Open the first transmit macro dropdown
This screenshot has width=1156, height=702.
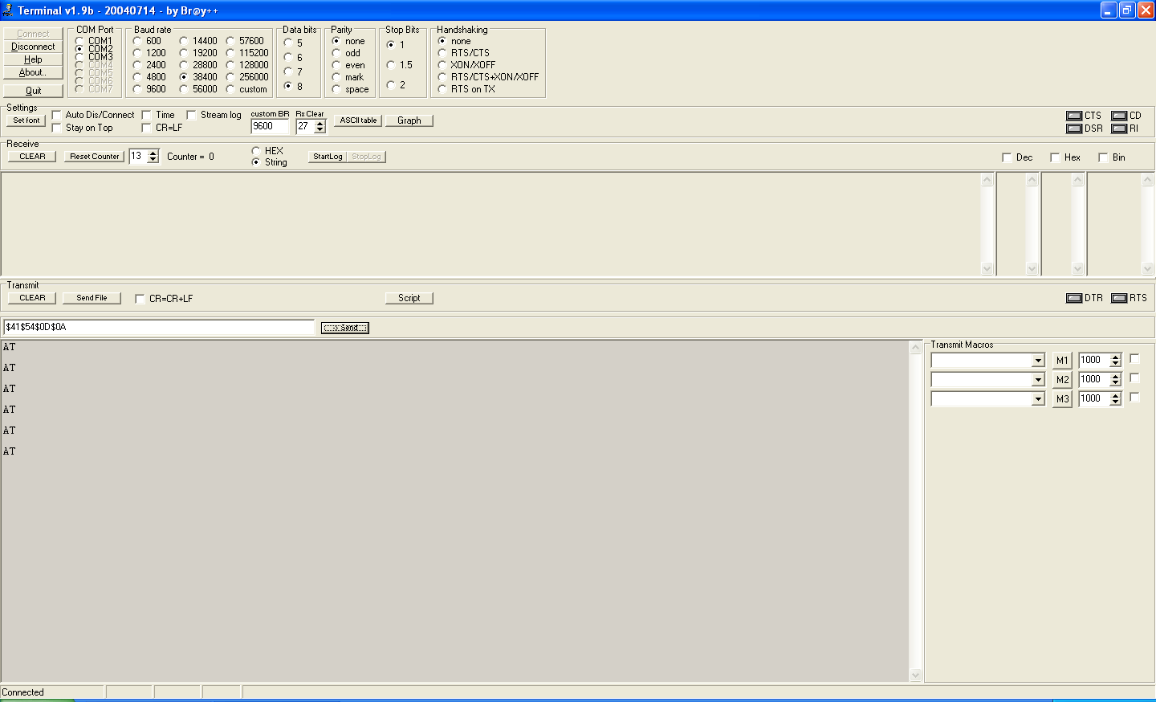click(x=1038, y=361)
